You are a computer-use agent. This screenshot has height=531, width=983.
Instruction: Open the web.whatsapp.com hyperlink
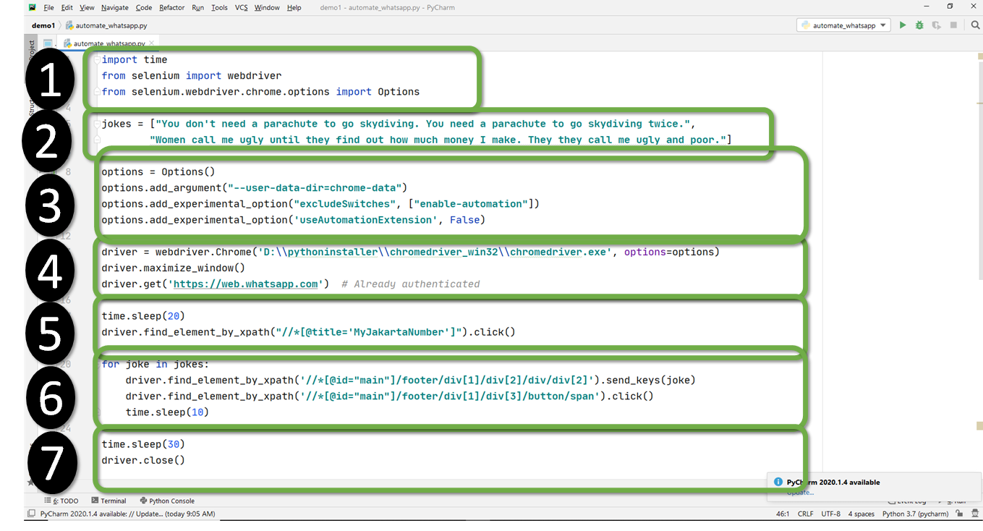point(247,284)
